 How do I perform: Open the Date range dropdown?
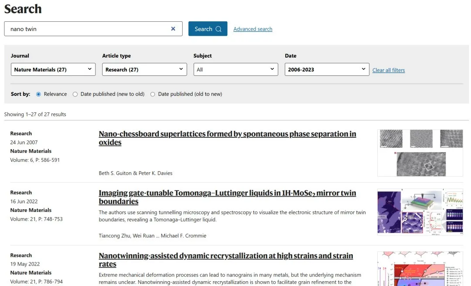[327, 69]
